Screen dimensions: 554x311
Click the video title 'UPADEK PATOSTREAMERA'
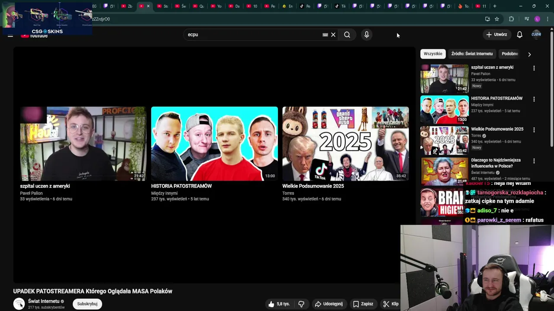pos(93,291)
